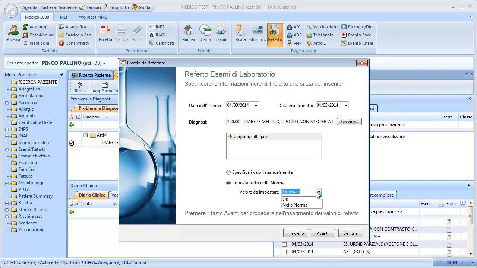477x268 pixels.
Task: Choose 'Nella Norma' from the dropdown list
Action: (x=302, y=205)
